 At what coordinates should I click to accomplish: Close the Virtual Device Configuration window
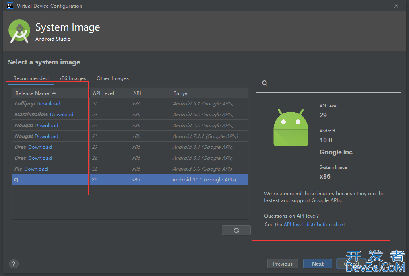point(396,6)
